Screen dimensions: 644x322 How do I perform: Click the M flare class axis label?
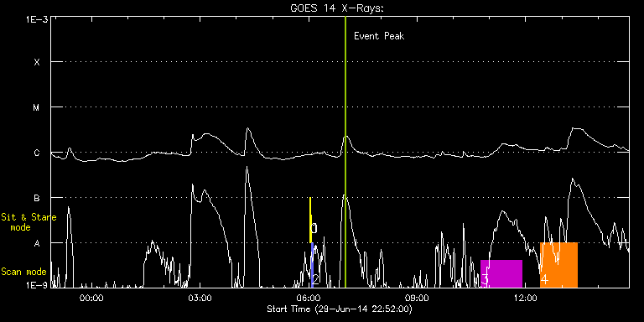point(37,107)
